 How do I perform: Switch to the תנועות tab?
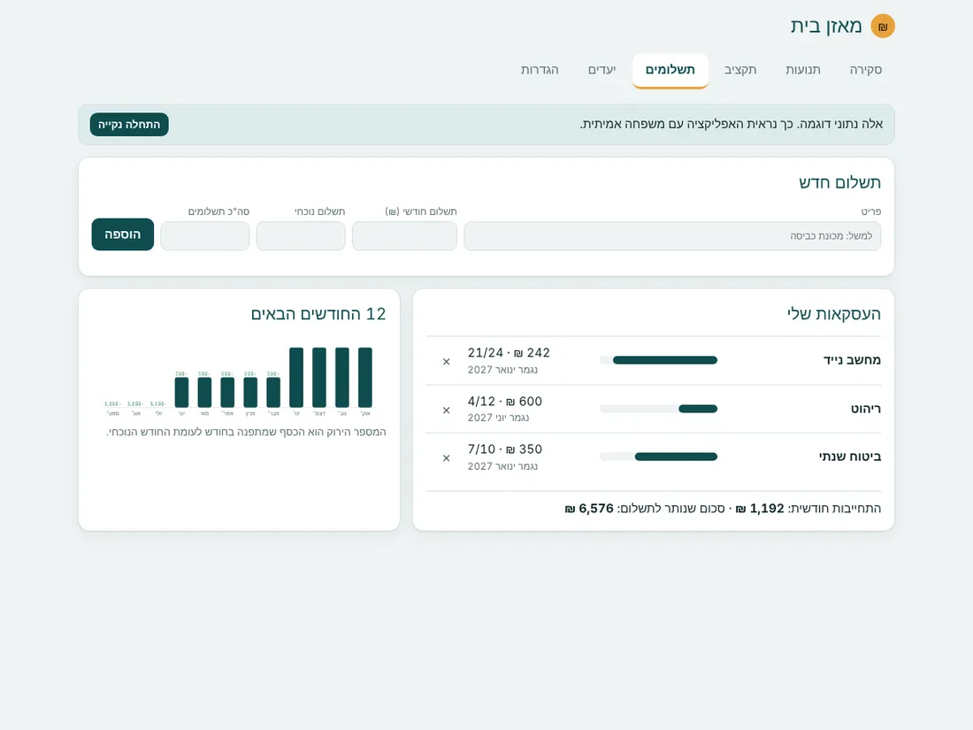tap(803, 70)
